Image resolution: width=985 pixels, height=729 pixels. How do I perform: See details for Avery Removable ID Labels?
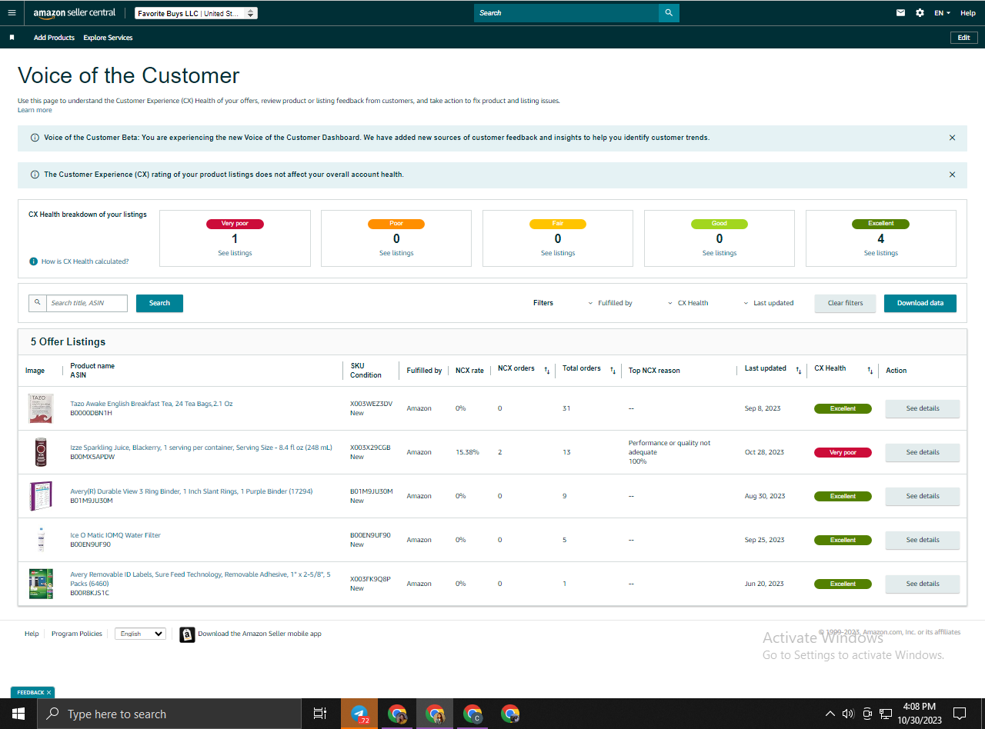[x=923, y=584]
